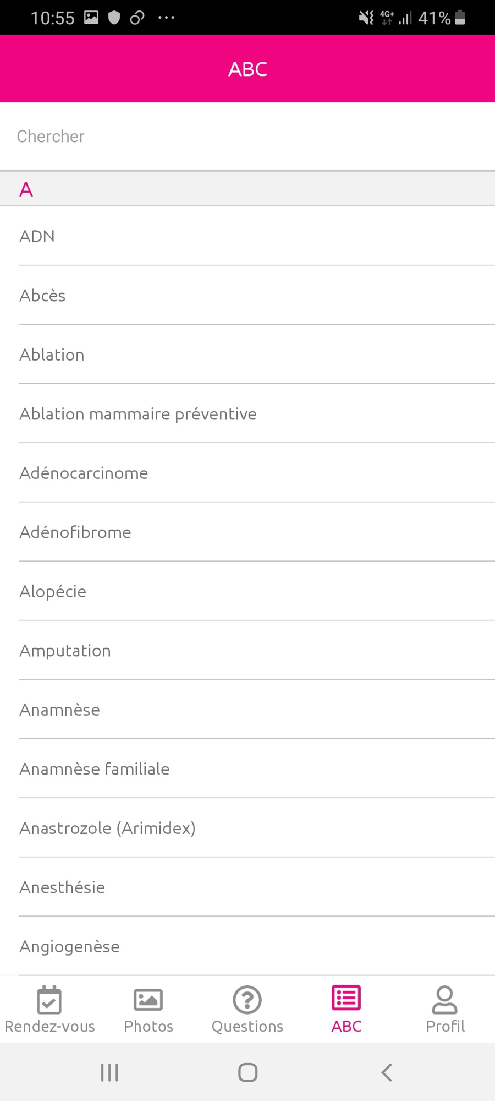Image resolution: width=495 pixels, height=1101 pixels.
Task: Tap the A section header
Action: (x=248, y=189)
